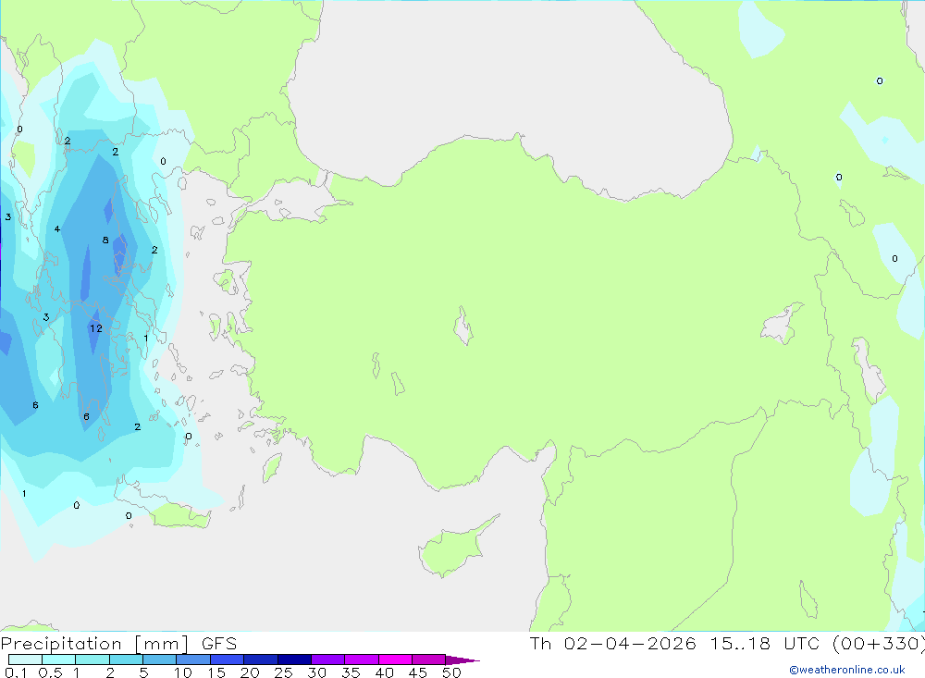Click the 'Precipitation [mm]' title text
The image size is (925, 678).
pos(94,644)
